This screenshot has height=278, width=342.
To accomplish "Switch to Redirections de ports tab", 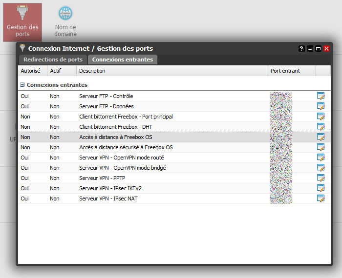I will pyautogui.click(x=53, y=60).
